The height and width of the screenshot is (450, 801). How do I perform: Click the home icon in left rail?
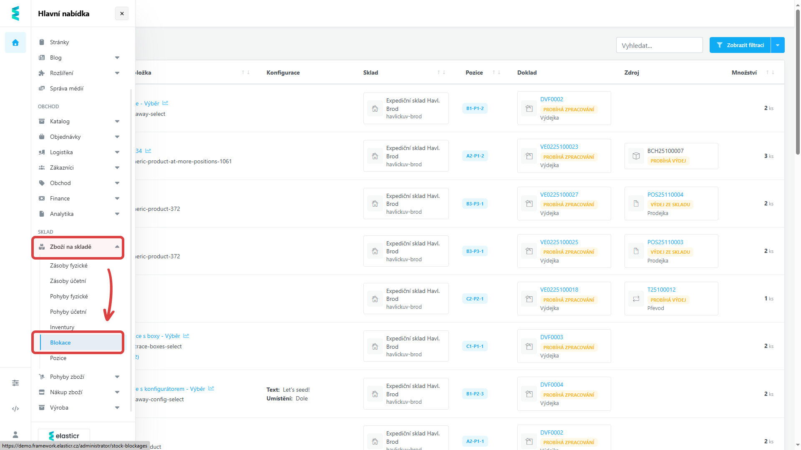click(x=15, y=42)
